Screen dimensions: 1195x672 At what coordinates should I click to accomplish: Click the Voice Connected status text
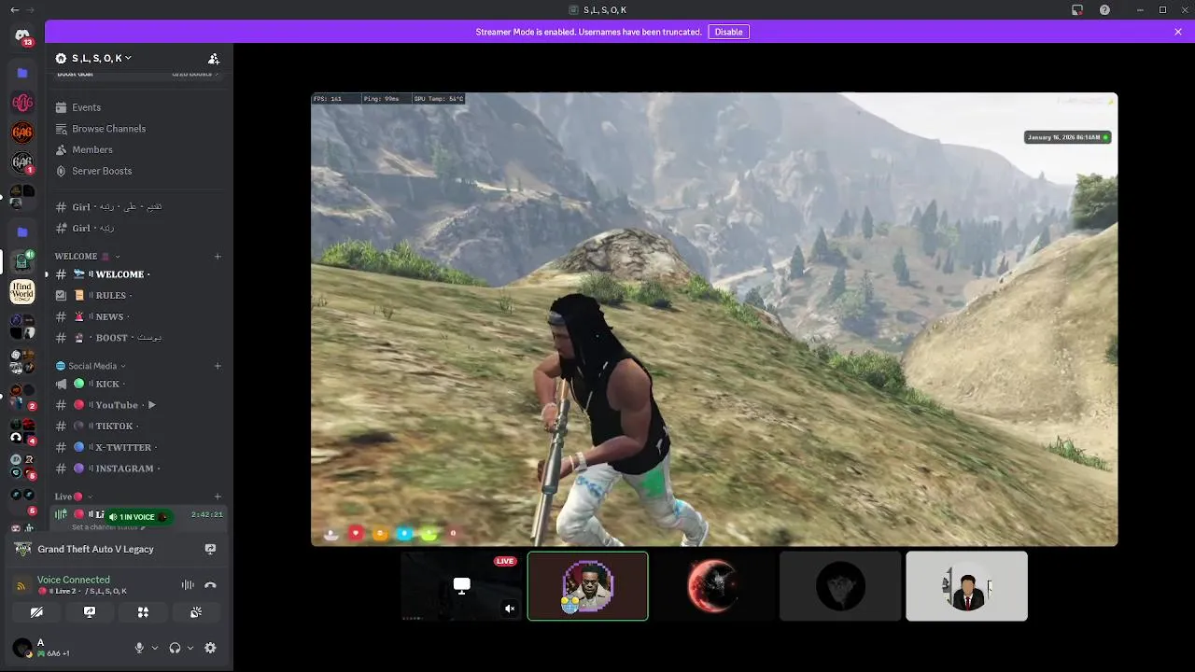click(x=74, y=580)
